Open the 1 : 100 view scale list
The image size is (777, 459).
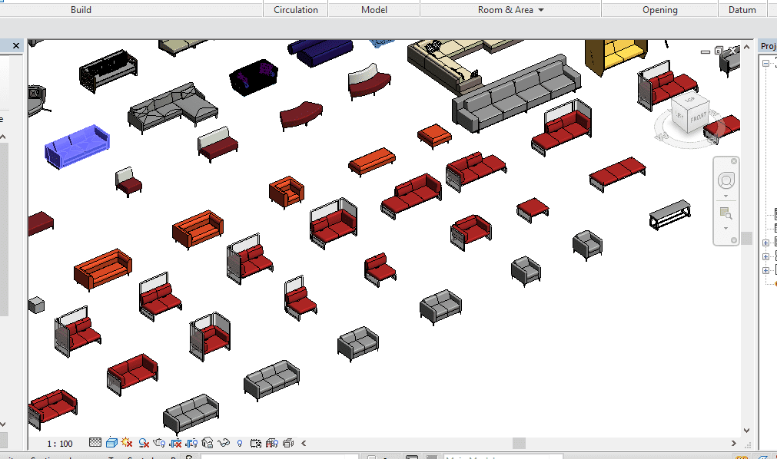click(60, 444)
